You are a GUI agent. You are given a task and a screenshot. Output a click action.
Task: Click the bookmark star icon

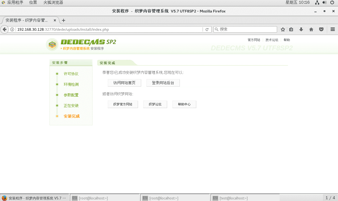pos(283,29)
